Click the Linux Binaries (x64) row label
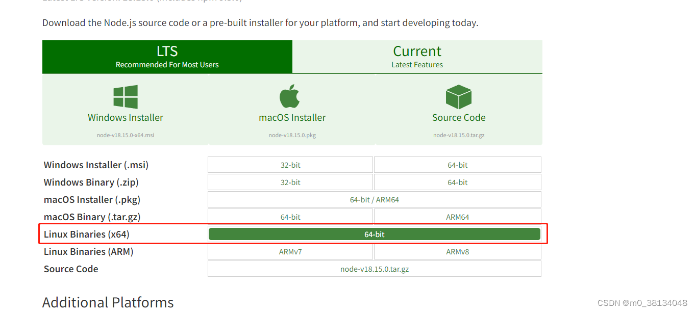Image resolution: width=695 pixels, height=312 pixels. coord(87,234)
